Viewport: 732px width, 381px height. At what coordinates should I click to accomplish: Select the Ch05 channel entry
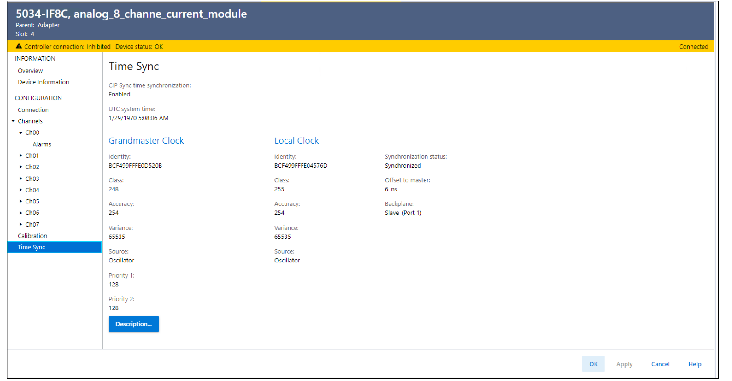pyautogui.click(x=32, y=201)
